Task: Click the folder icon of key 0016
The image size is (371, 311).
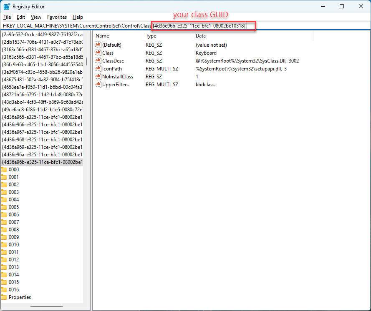Action: tap(4, 290)
